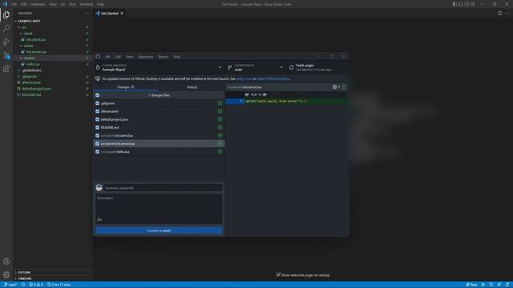Split the VS Code editor right

click(500, 14)
